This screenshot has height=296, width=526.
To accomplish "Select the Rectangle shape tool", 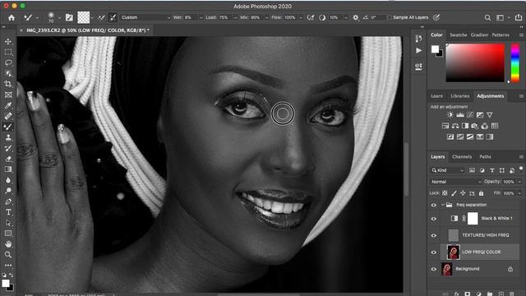I will 8,234.
